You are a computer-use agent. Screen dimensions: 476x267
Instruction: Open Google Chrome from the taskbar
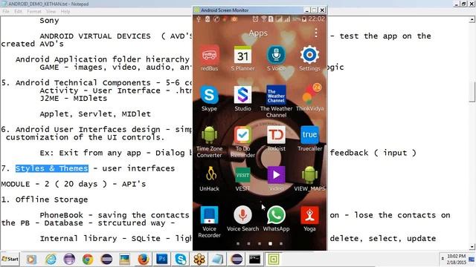click(x=88, y=260)
